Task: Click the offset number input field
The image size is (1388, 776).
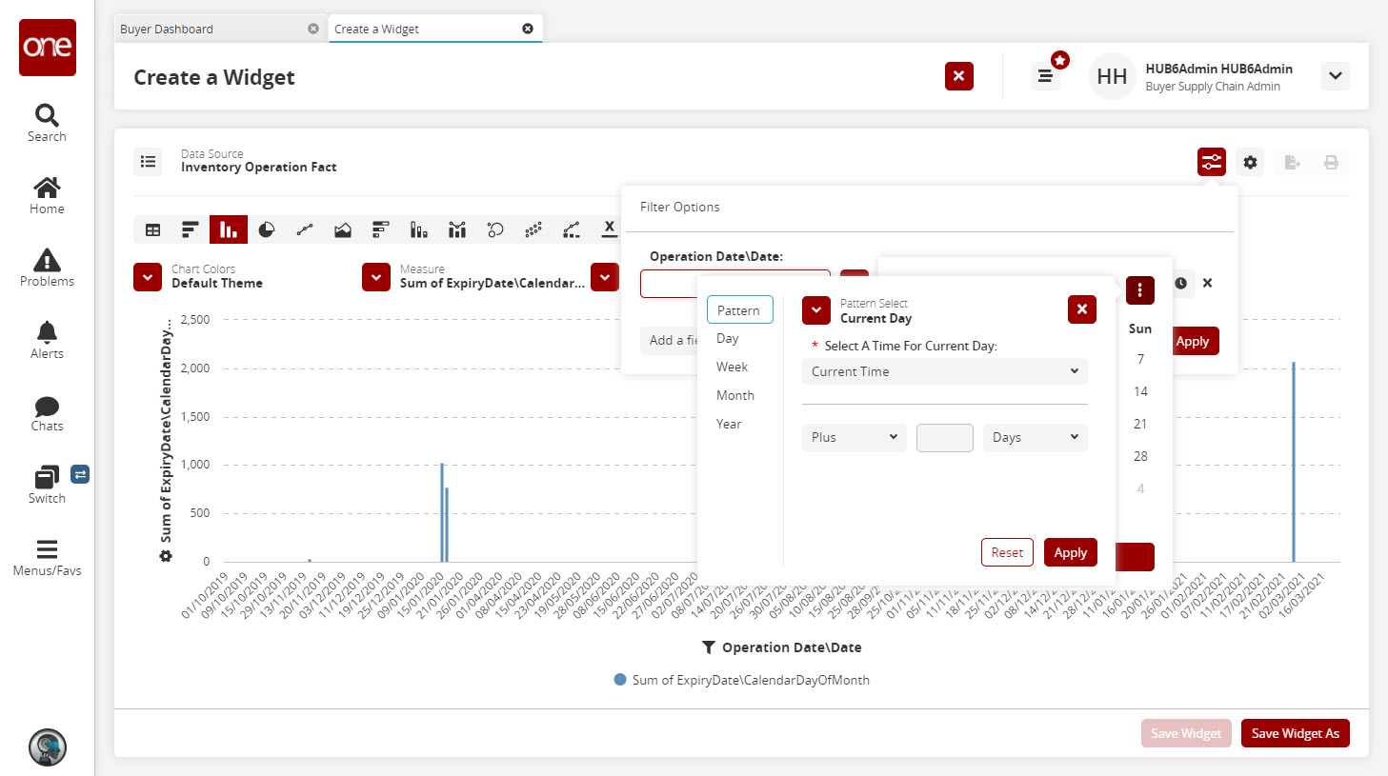Action: click(945, 437)
